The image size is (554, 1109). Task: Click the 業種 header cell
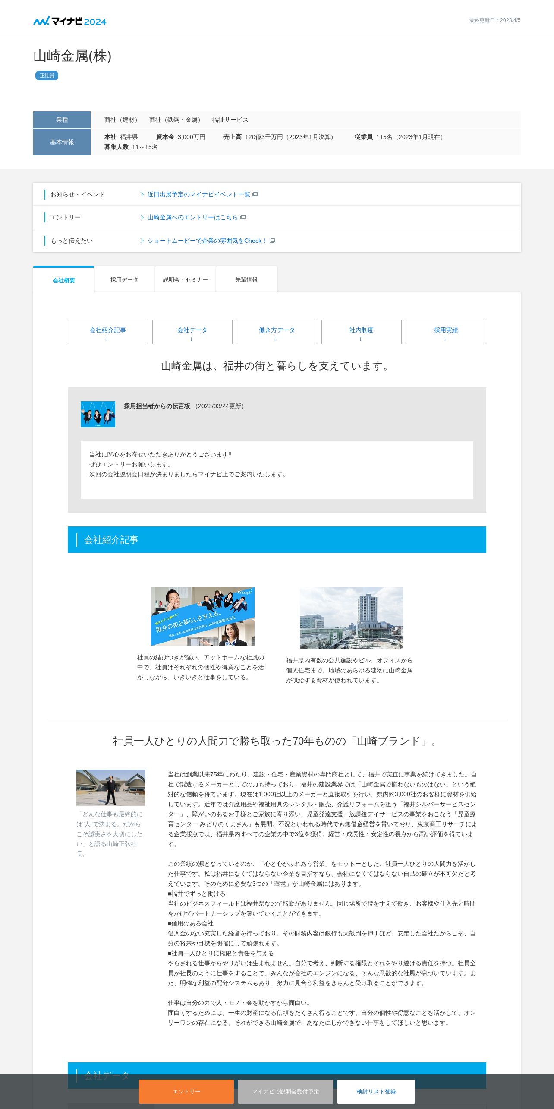[62, 120]
